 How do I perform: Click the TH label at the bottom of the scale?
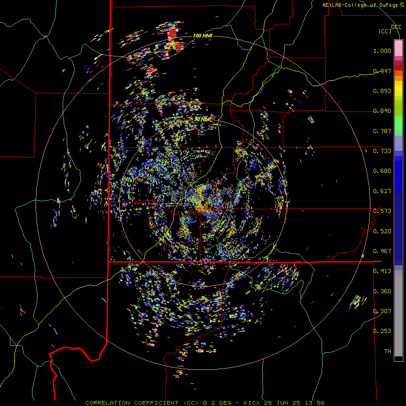388,351
